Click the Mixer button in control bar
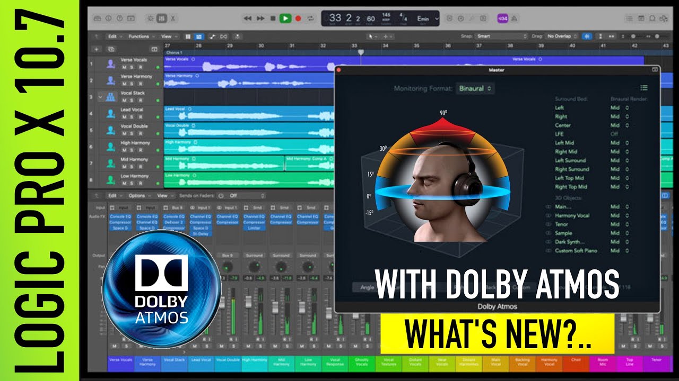 (x=162, y=18)
